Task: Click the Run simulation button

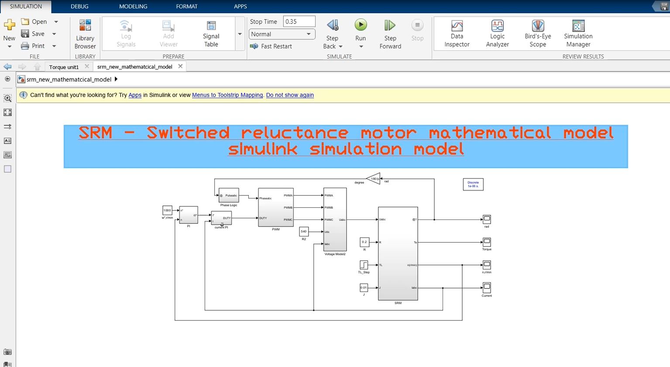Action: [361, 25]
